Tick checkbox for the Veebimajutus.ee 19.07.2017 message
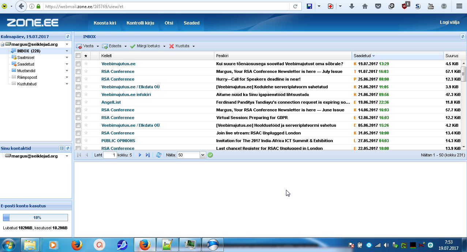Image resolution: width=467 pixels, height=252 pixels. coord(78,64)
